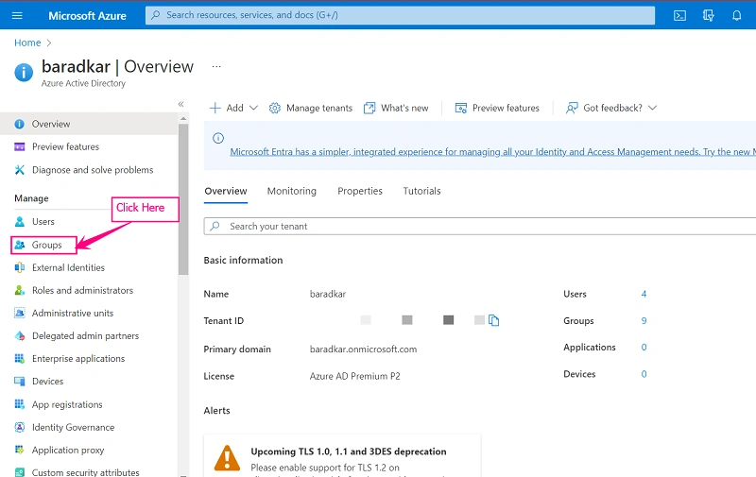The image size is (756, 477).
Task: Open the notifications bell
Action: coord(737,15)
